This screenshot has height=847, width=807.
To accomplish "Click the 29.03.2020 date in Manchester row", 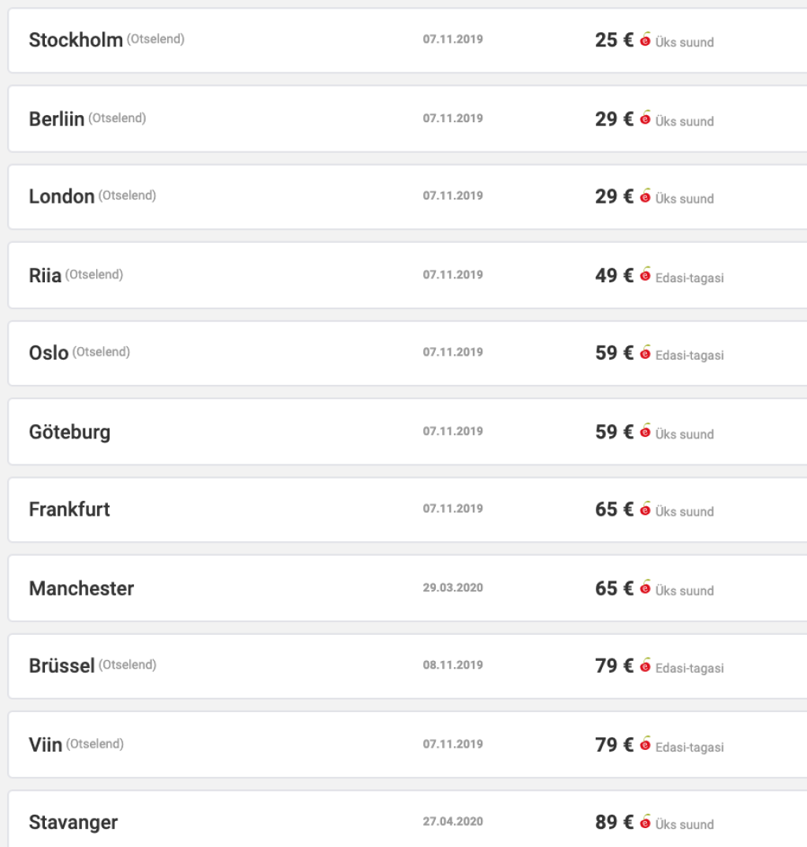I will (x=452, y=588).
